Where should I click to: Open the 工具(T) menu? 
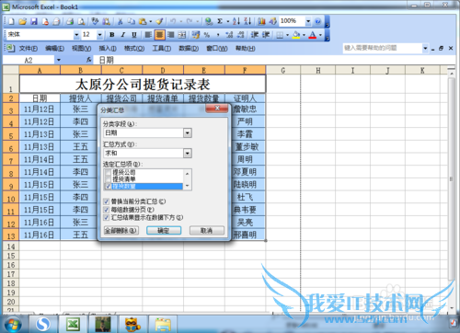(162, 49)
